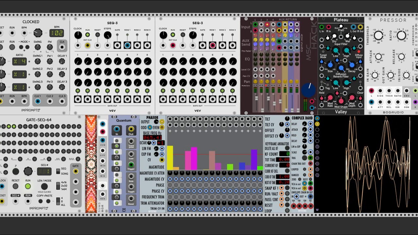Click the tall yellow magnitude bar
The height and width of the screenshot is (235, 418).
(x=170, y=158)
